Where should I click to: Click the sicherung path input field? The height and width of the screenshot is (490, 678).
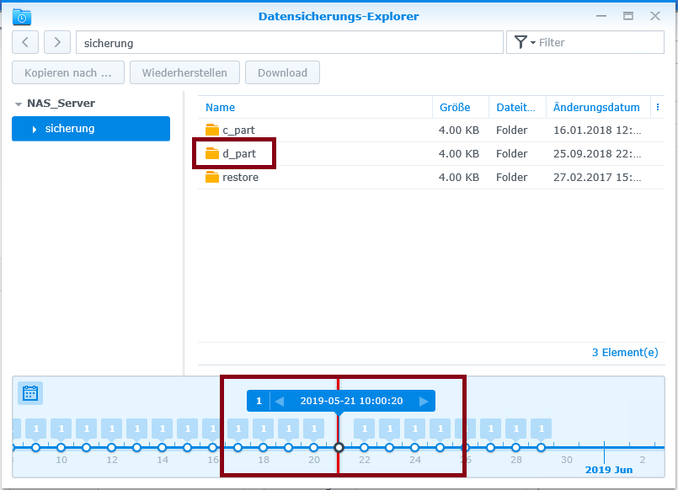point(288,42)
